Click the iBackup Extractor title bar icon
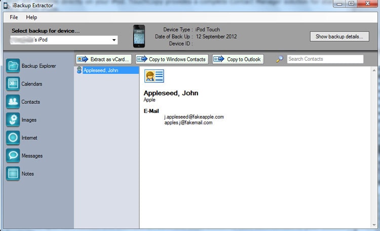The width and height of the screenshot is (380, 231). tap(7, 6)
